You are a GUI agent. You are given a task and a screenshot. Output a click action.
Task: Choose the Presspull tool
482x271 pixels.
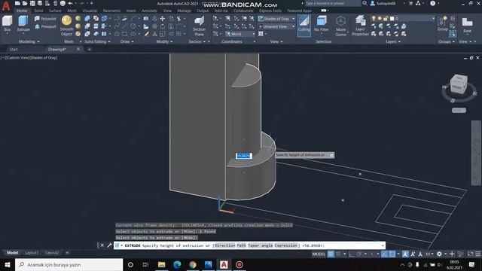45,26
